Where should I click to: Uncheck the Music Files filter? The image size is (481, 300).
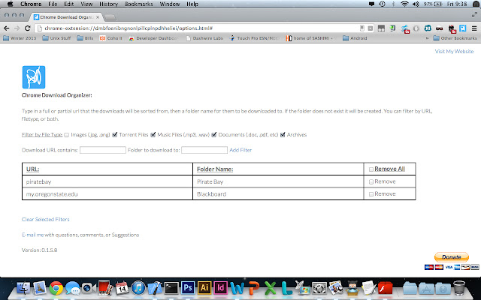pyautogui.click(x=153, y=135)
